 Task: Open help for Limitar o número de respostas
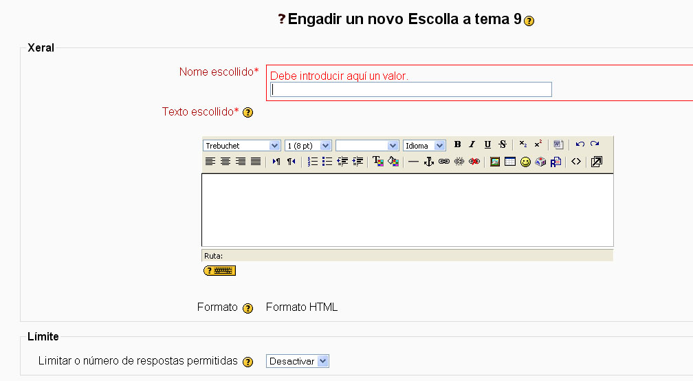(x=248, y=362)
